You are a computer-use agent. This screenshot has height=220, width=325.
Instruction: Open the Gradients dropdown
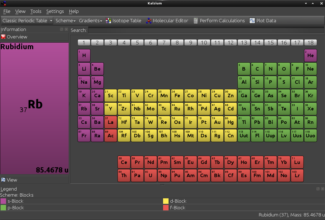[90, 21]
